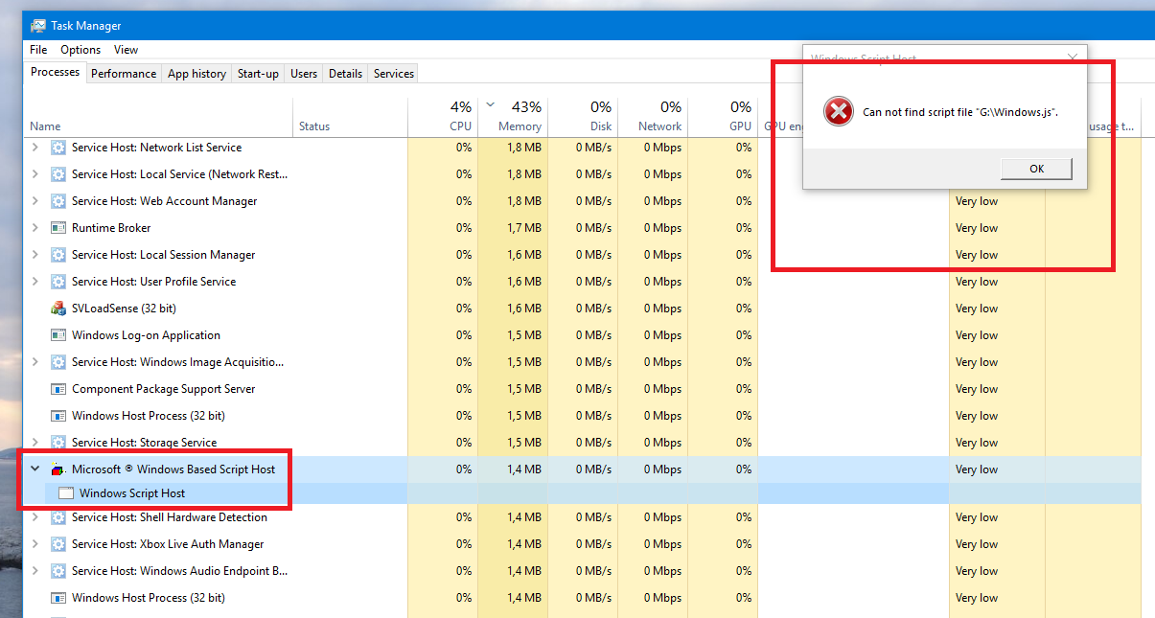1155x618 pixels.
Task: Click the SVLoadSense process icon
Action: (x=58, y=309)
